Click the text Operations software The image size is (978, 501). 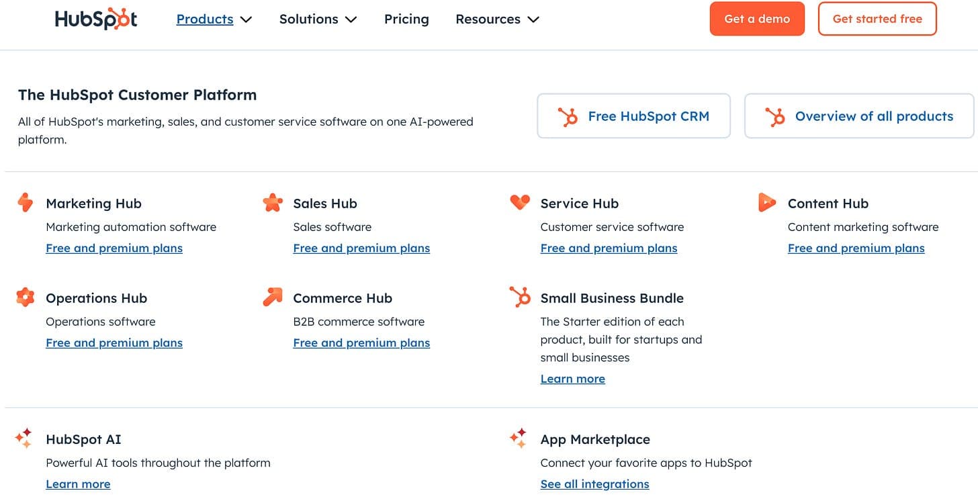pos(101,322)
